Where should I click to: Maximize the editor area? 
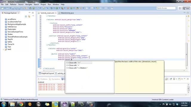(188, 13)
